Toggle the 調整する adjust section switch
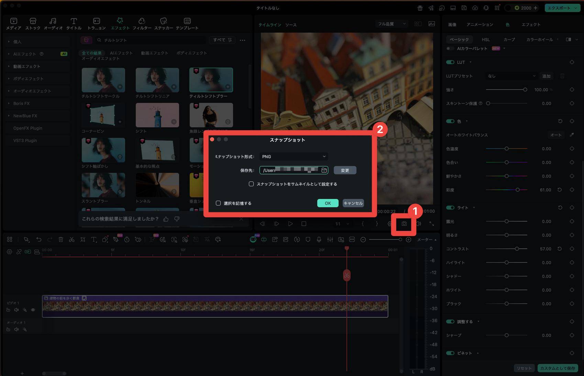The width and height of the screenshot is (584, 376). pos(450,321)
